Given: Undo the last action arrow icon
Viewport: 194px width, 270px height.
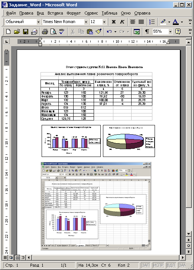Looking at the screenshot, I should coord(109,32).
